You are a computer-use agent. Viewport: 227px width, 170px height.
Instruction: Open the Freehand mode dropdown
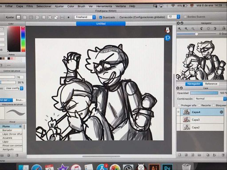click(85, 17)
